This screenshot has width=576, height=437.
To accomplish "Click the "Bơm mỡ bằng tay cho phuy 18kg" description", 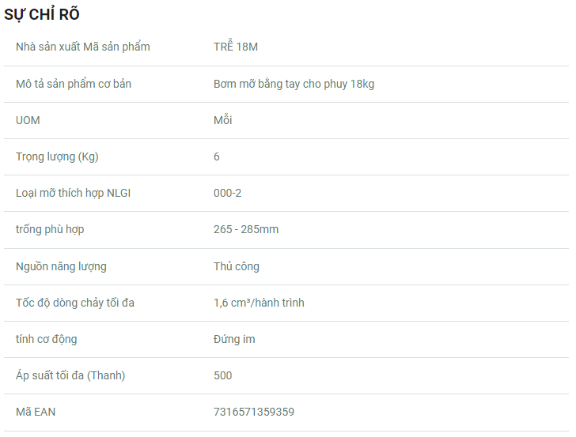I will coord(294,84).
